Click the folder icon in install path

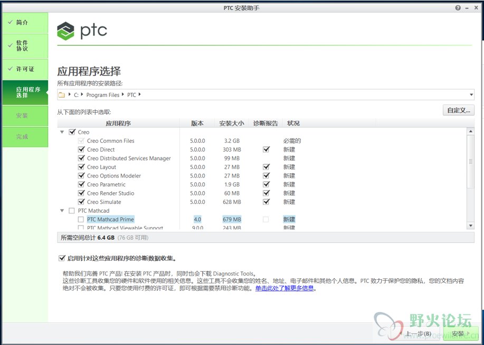click(x=62, y=95)
